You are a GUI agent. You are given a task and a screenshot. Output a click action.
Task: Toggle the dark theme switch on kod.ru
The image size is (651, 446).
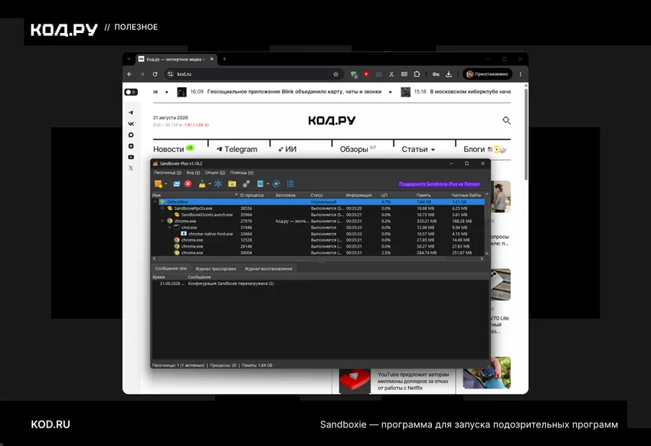pos(131,92)
